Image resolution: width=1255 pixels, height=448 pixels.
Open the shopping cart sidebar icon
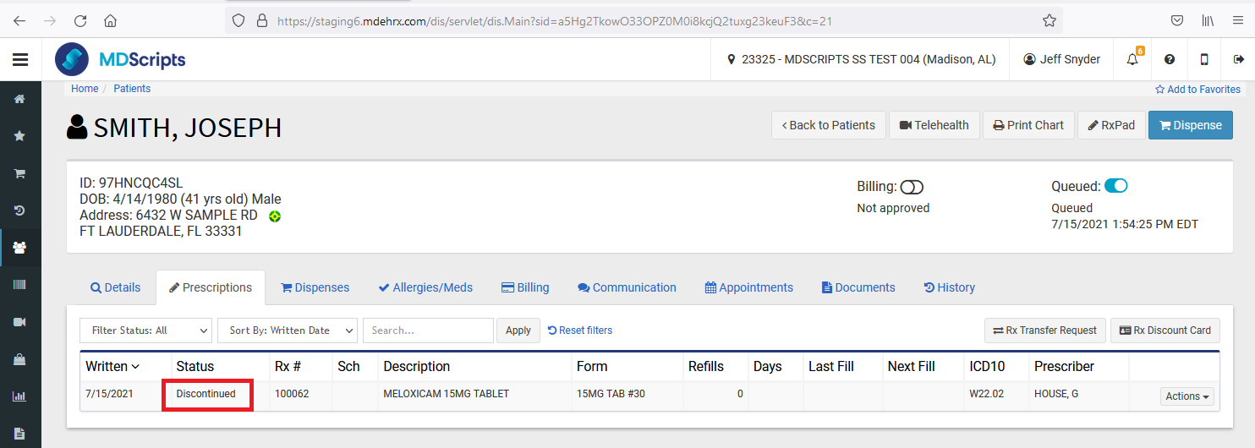coord(20,173)
